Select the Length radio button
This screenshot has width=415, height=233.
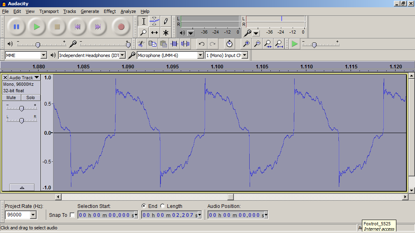coord(163,206)
